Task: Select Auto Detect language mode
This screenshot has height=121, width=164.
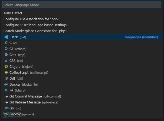Action: coord(13,13)
